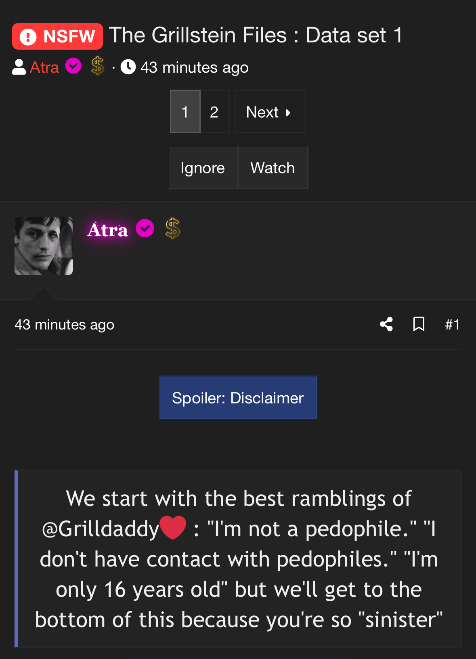Click Atra's avatar picture
The height and width of the screenshot is (659, 476).
point(44,246)
